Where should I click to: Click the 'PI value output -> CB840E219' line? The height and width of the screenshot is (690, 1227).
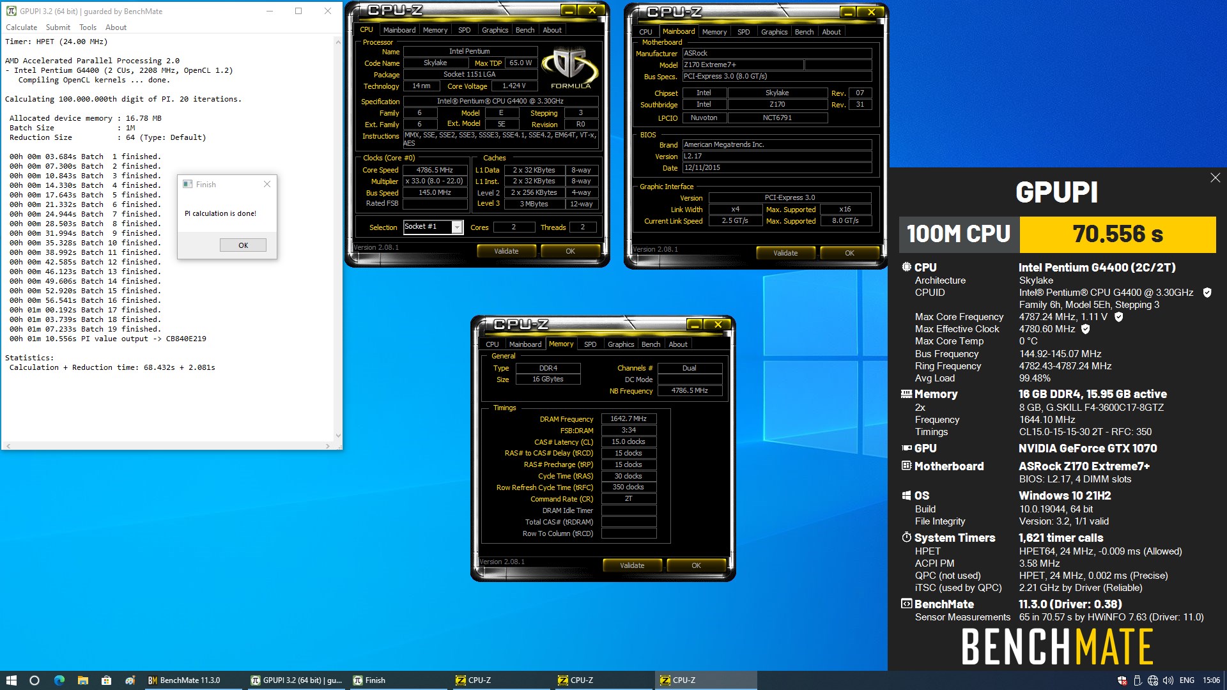click(x=108, y=339)
